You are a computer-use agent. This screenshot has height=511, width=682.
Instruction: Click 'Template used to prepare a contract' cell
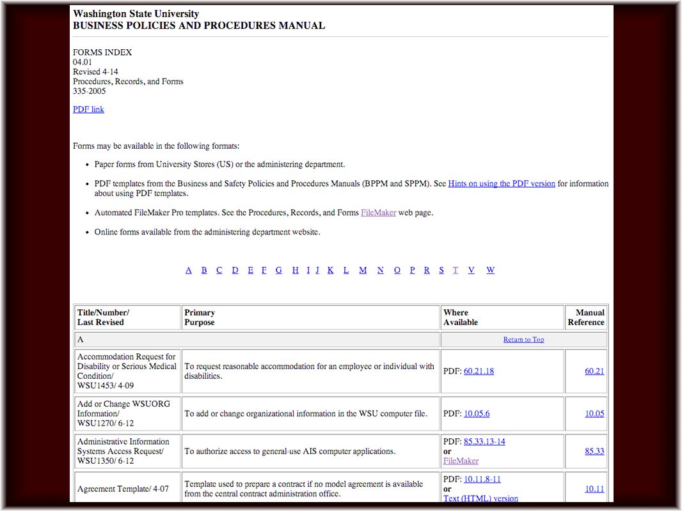click(x=310, y=489)
